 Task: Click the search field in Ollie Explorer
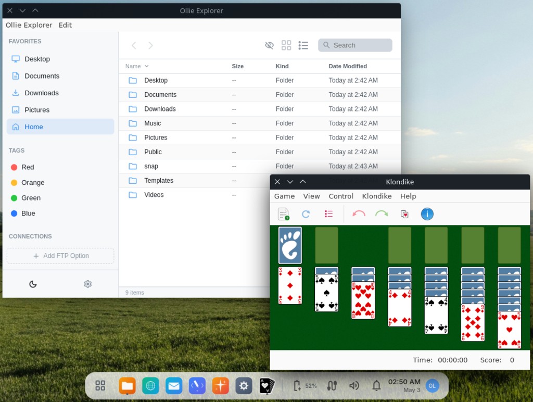[355, 45]
